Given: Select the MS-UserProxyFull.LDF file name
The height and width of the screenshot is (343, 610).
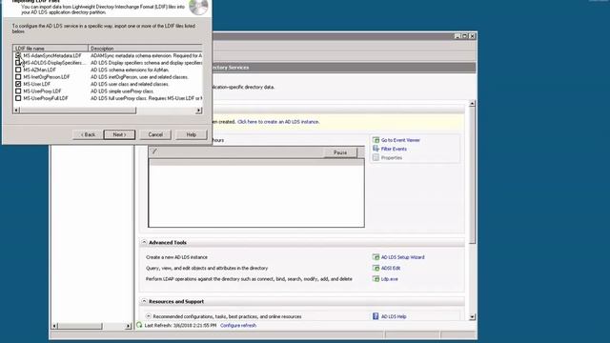Looking at the screenshot, I should pyautogui.click(x=46, y=98).
